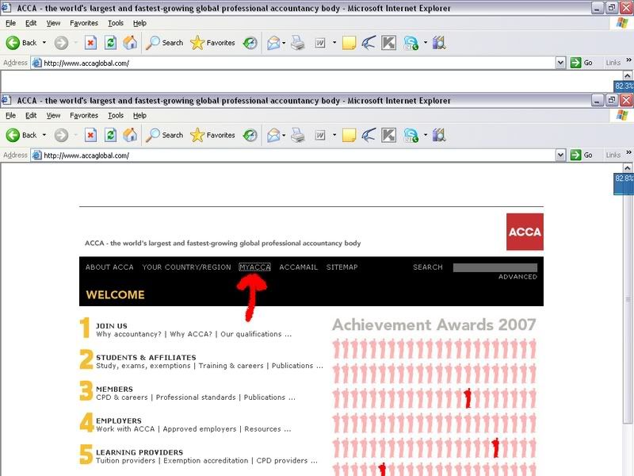The image size is (634, 476).
Task: Click Skype icon in the front window toolbar
Action: coord(411,135)
